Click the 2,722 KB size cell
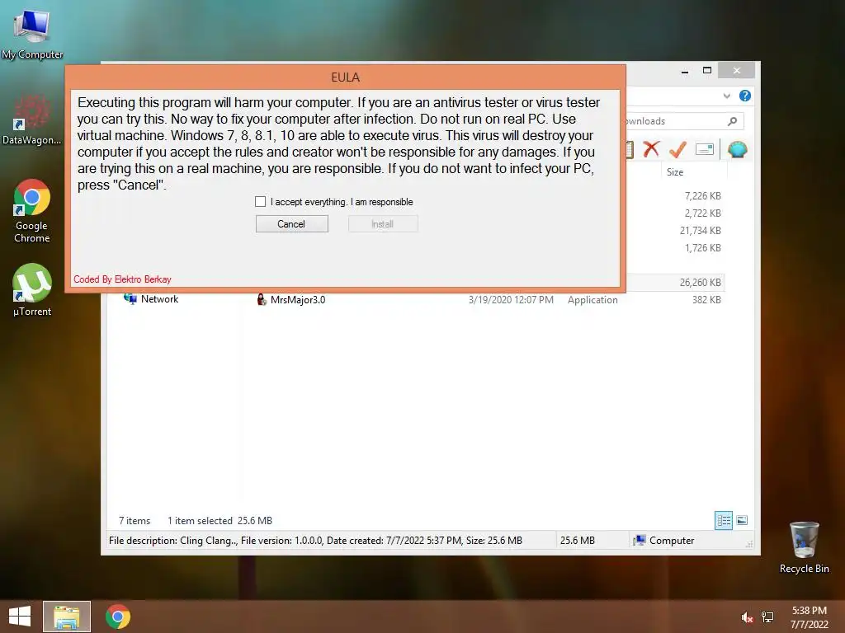The image size is (845, 633). click(703, 213)
